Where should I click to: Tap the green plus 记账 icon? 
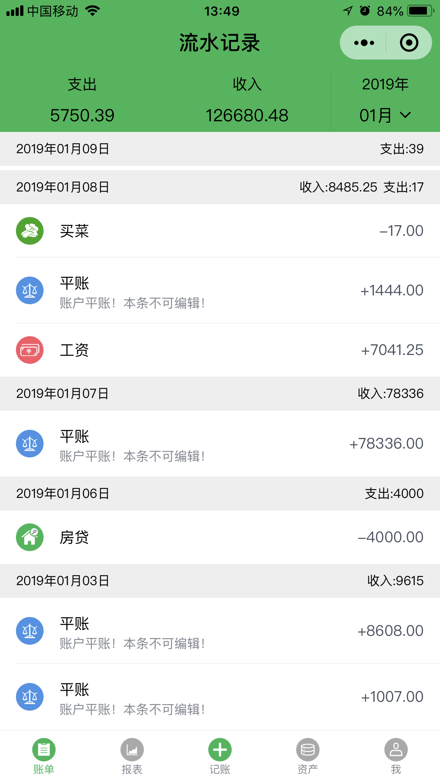[220, 750]
